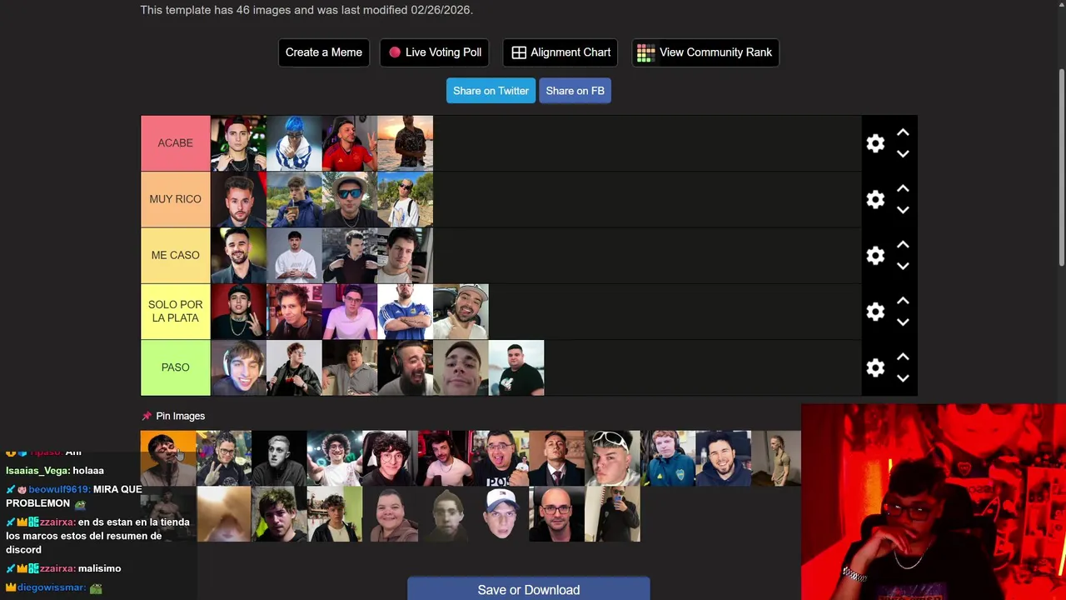Move PASO tier down with arrow
Image resolution: width=1066 pixels, height=600 pixels.
(903, 378)
